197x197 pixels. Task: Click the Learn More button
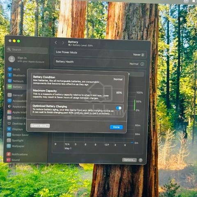tap(40, 126)
